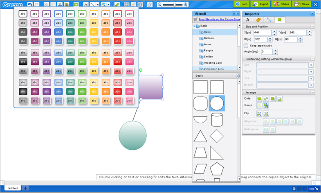The width and height of the screenshot is (321, 193).
Task: Open the line tool dropdown arrow
Action: 97,4
